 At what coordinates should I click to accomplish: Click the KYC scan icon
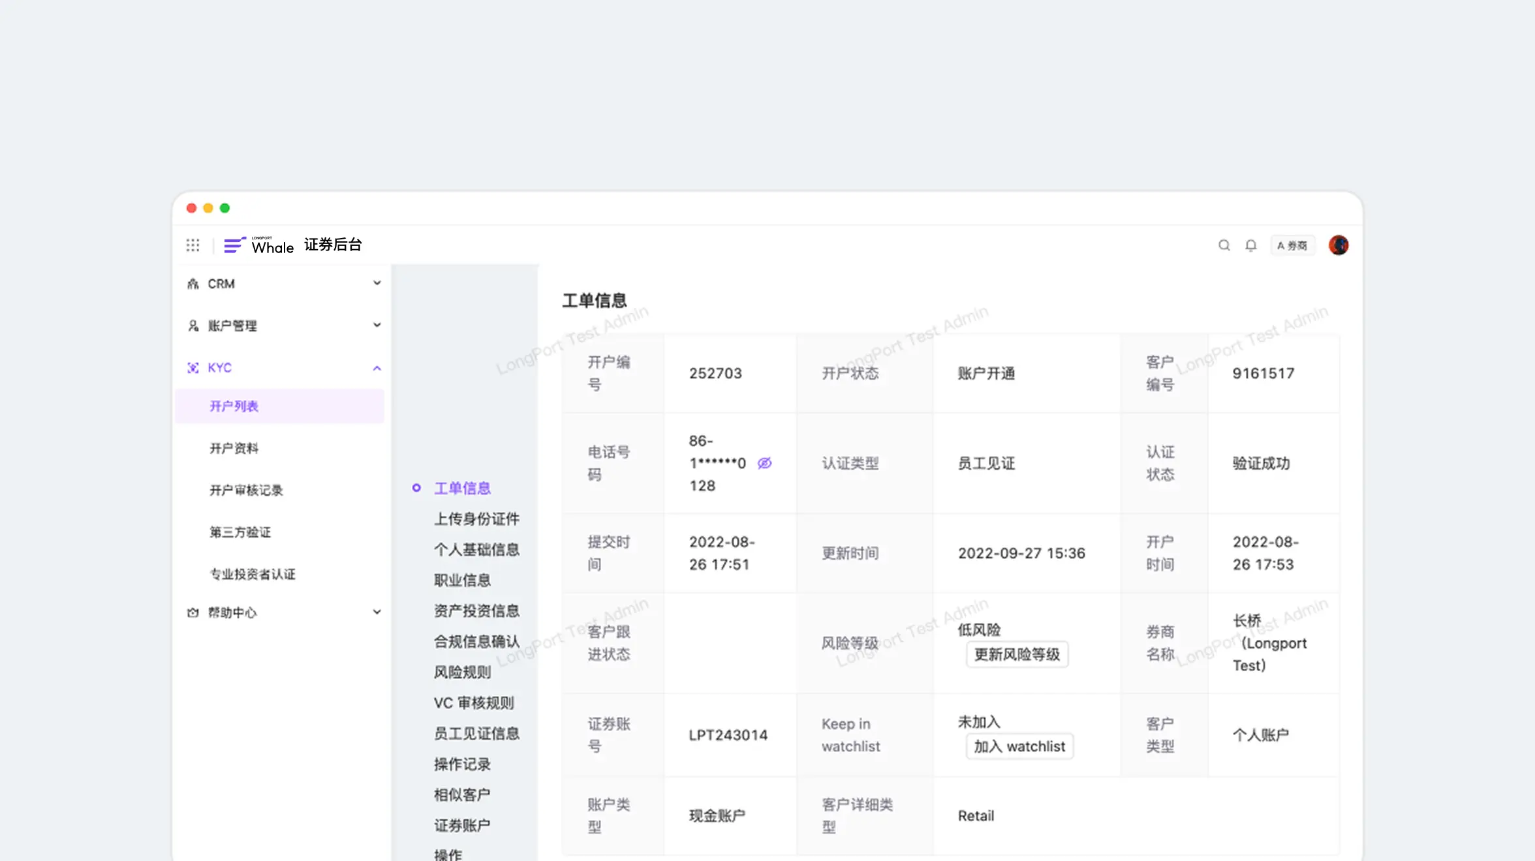click(x=193, y=368)
